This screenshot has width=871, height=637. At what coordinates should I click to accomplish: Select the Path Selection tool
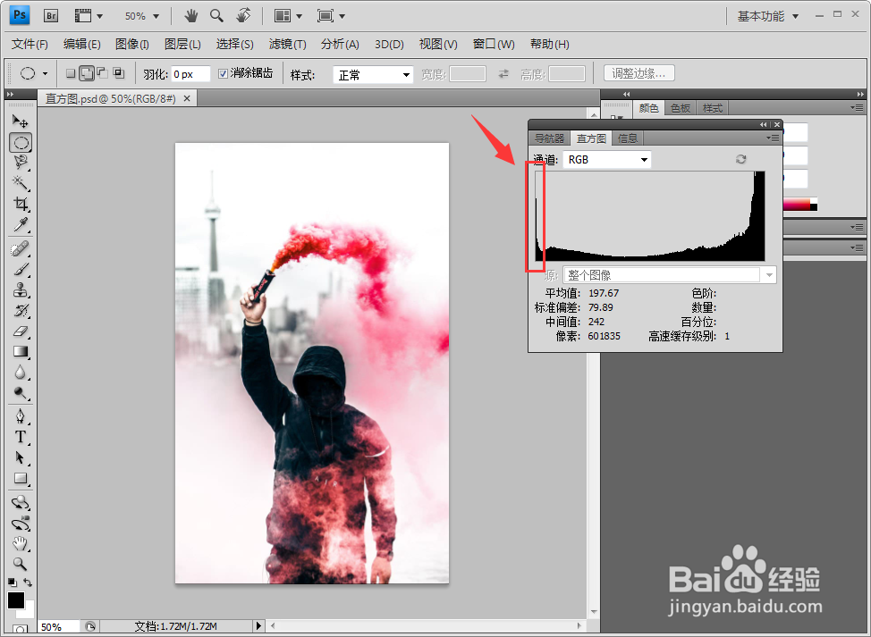click(21, 457)
